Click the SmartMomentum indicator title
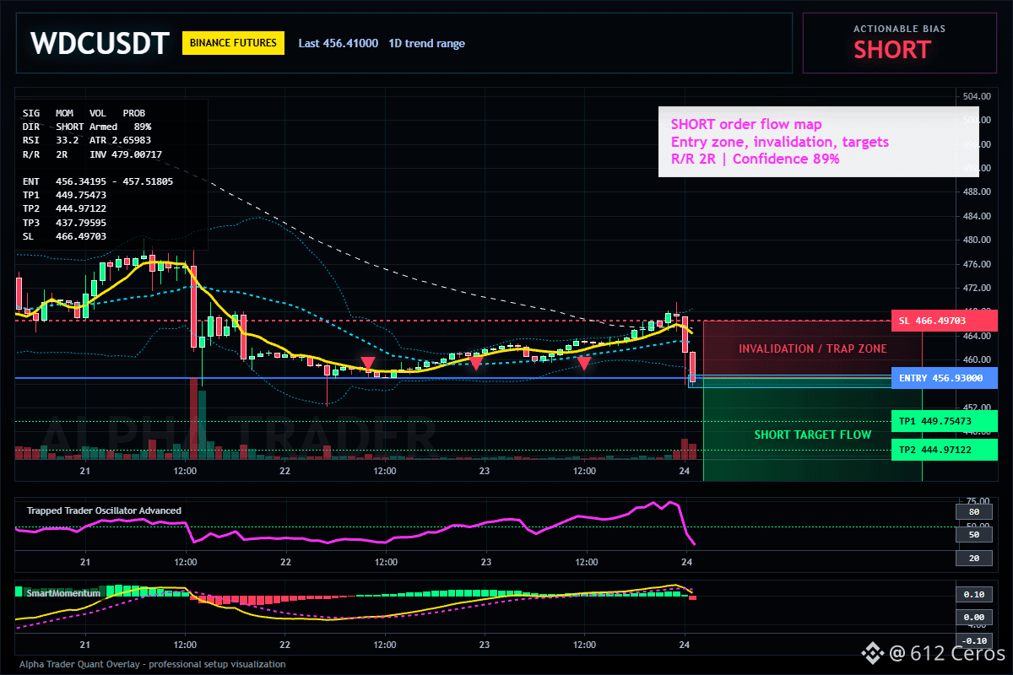Viewport: 1013px width, 675px height. pyautogui.click(x=63, y=593)
